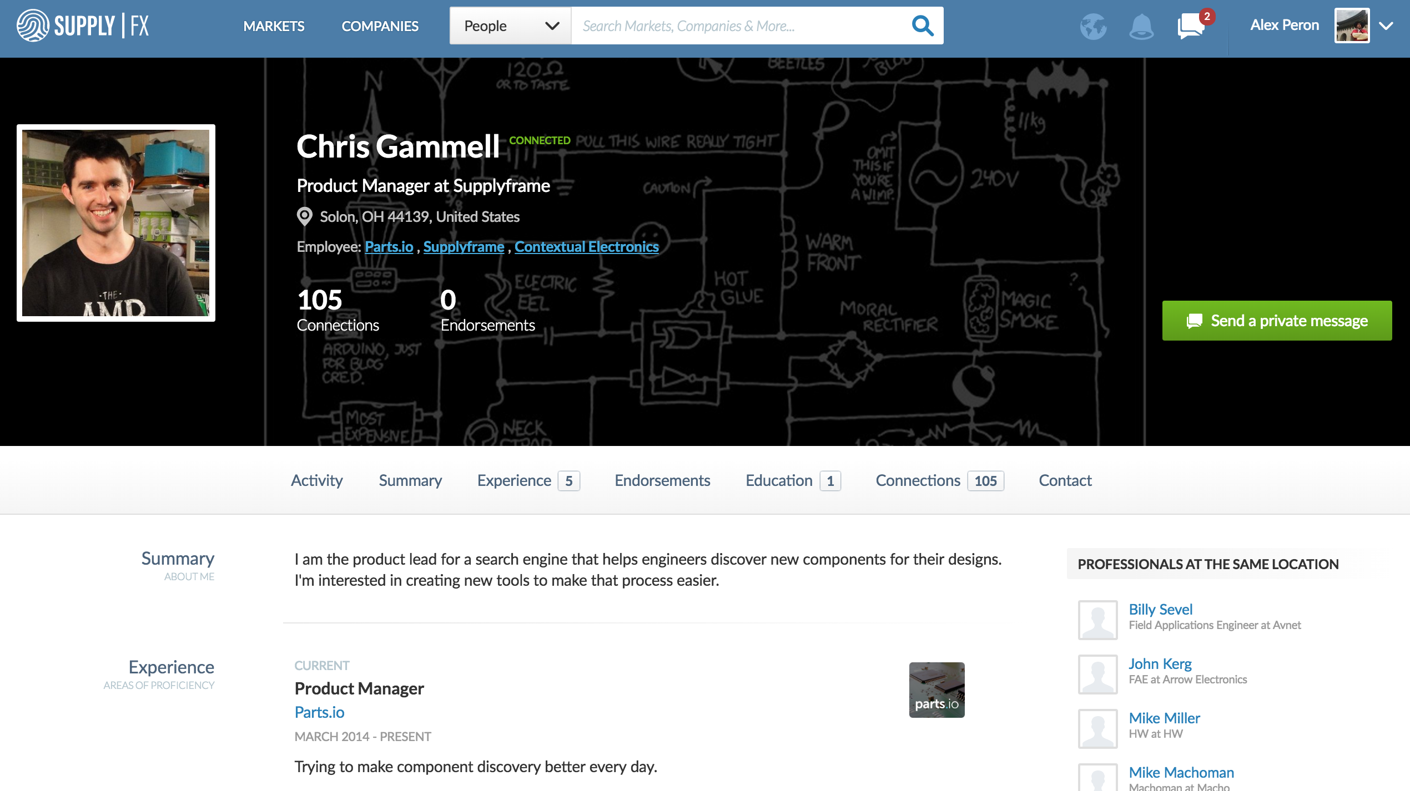The image size is (1410, 791).
Task: Send a private message button
Action: coord(1277,321)
